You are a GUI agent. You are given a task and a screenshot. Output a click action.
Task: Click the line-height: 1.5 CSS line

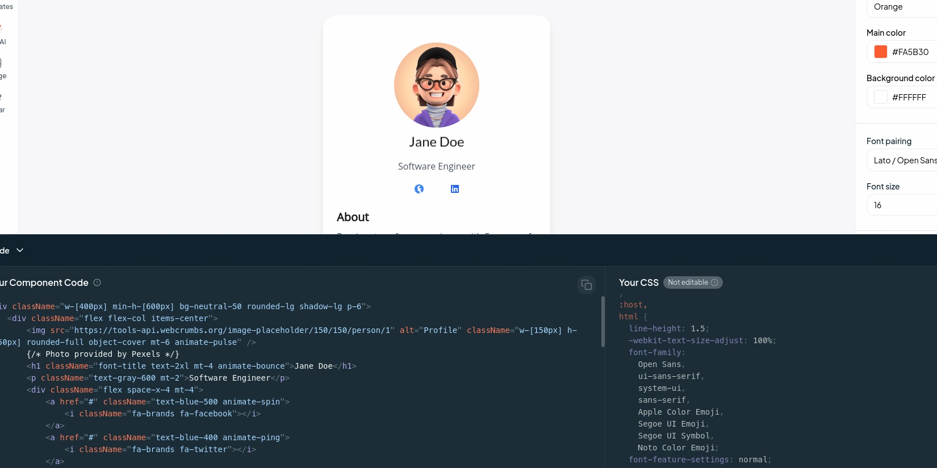tap(669, 328)
